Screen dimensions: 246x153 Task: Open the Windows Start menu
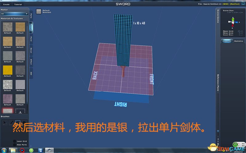4,151
